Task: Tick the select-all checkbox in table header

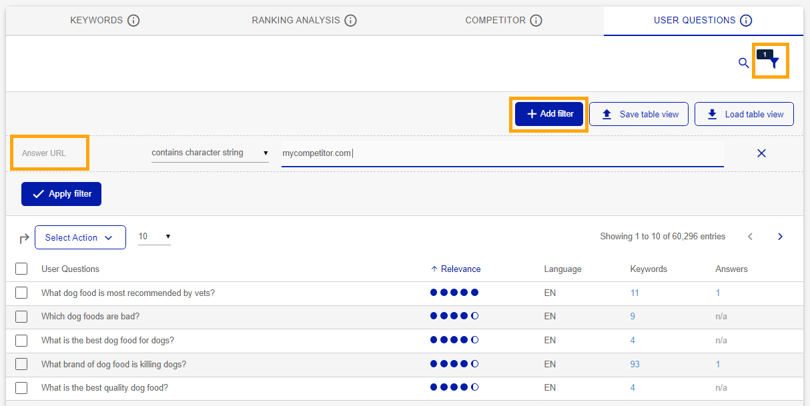Action: pyautogui.click(x=21, y=269)
